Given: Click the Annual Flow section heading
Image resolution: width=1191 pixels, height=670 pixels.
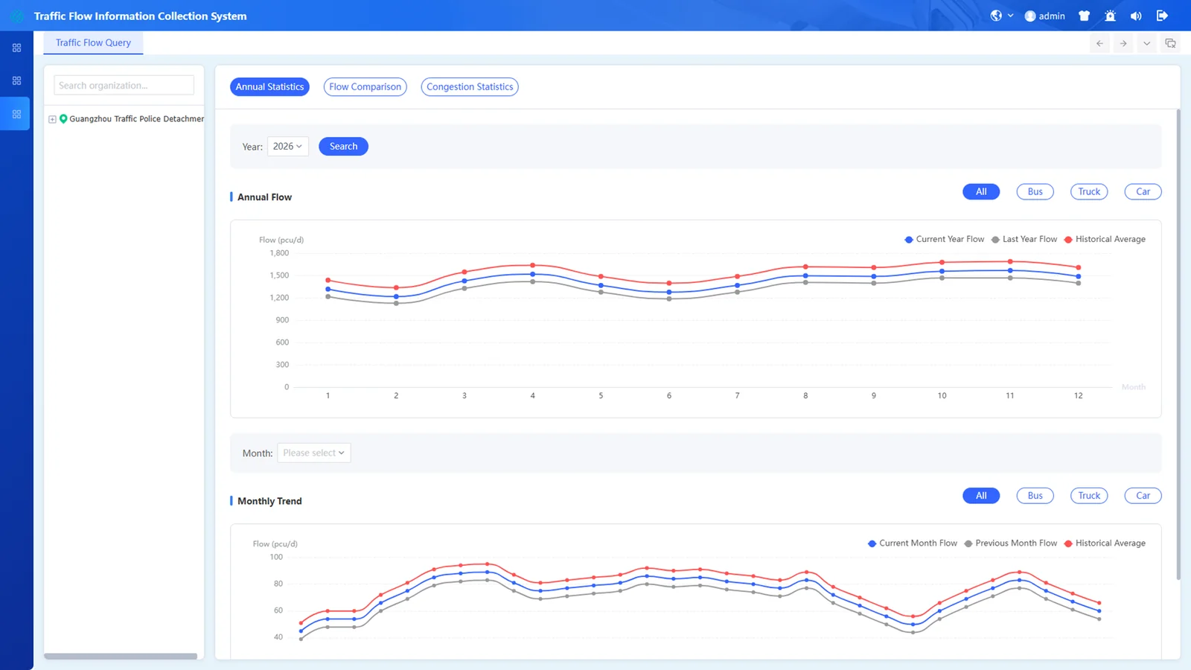Looking at the screenshot, I should [x=264, y=197].
